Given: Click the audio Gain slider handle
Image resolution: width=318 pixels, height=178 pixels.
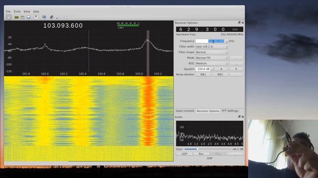Looking at the screenshot, I should click(198, 149).
